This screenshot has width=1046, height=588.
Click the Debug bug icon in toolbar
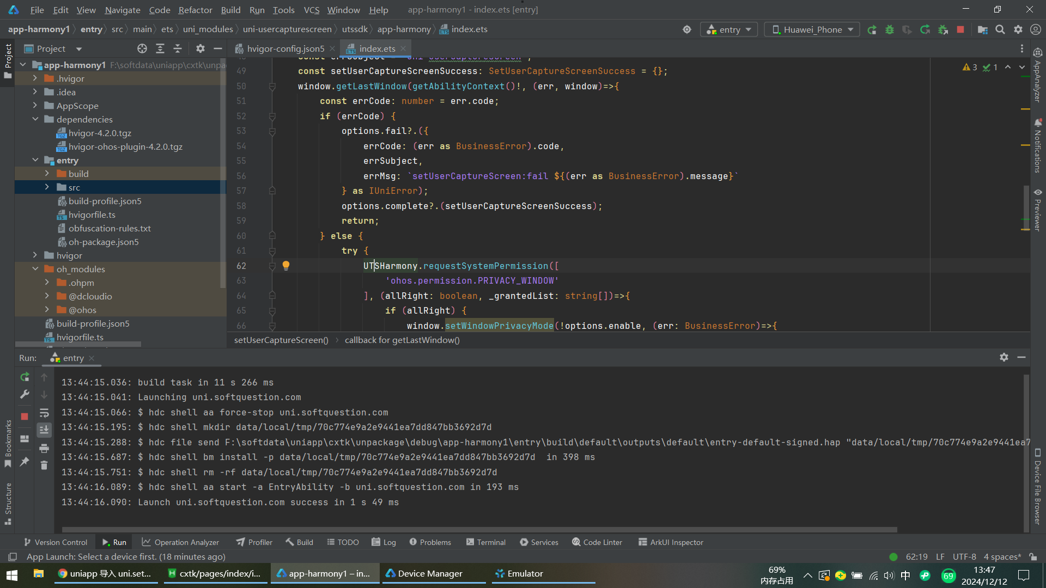(890, 29)
